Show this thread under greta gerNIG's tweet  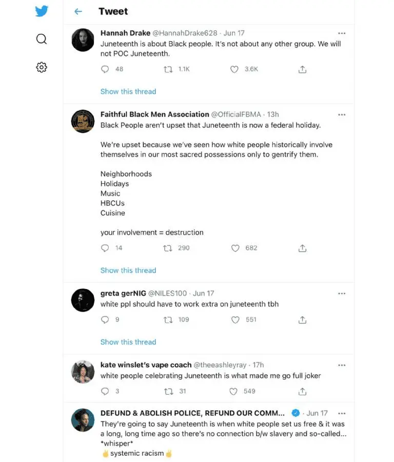(128, 342)
